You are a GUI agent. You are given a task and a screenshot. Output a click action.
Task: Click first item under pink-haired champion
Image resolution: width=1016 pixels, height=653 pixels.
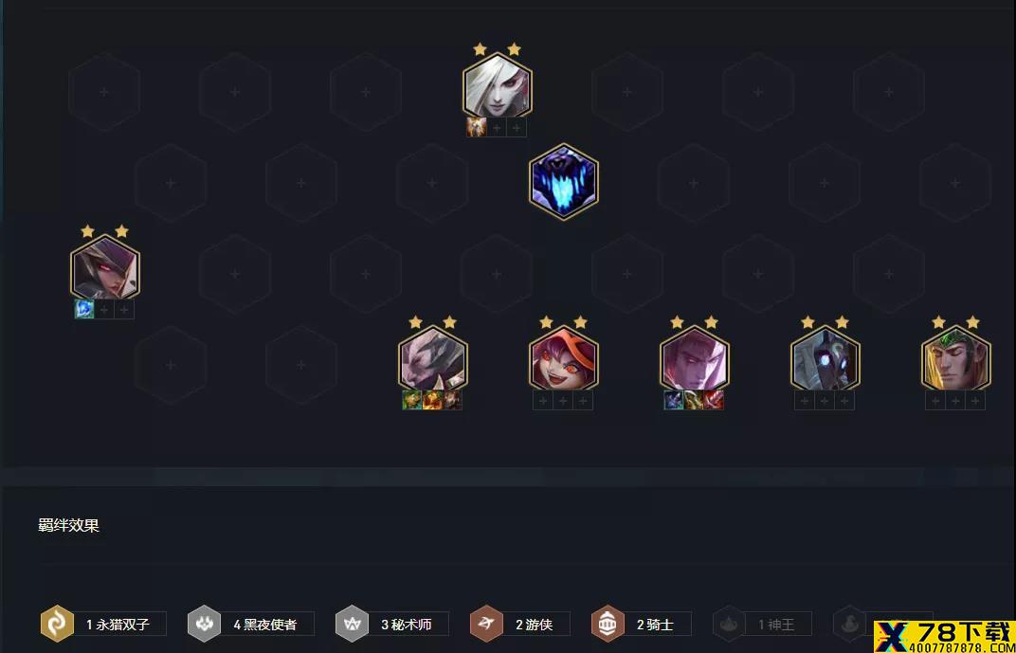pyautogui.click(x=673, y=400)
